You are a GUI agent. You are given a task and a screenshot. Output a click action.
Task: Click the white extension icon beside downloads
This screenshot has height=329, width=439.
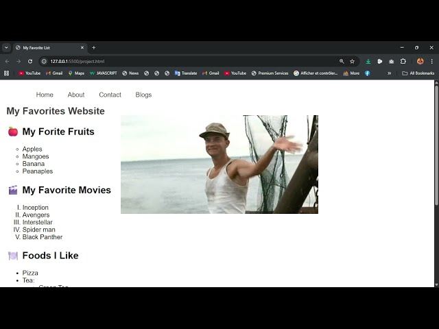pyautogui.click(x=380, y=61)
